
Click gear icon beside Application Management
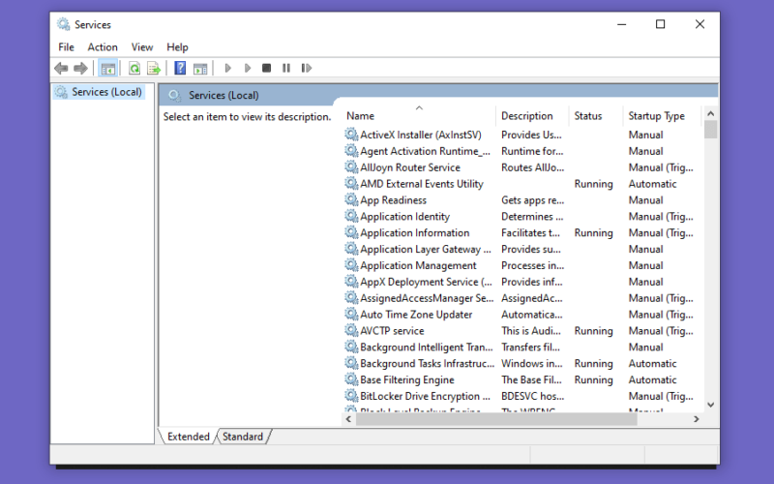pyautogui.click(x=351, y=265)
